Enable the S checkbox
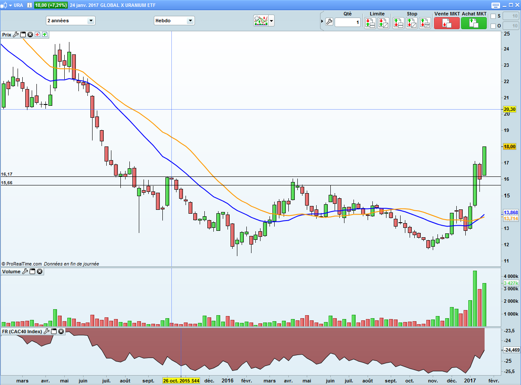This screenshot has height=385, width=521. (x=493, y=16)
